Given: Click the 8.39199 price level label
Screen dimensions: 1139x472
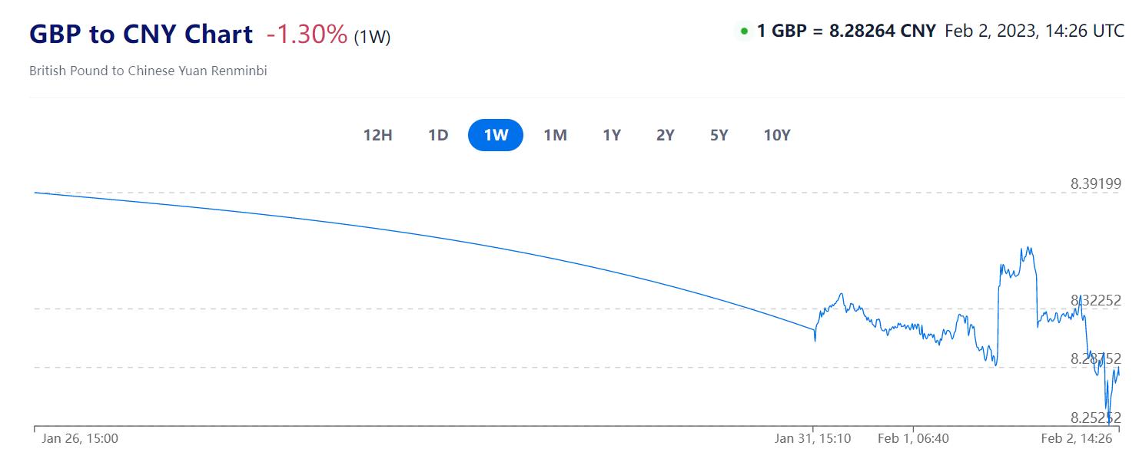Looking at the screenshot, I should 1096,183.
